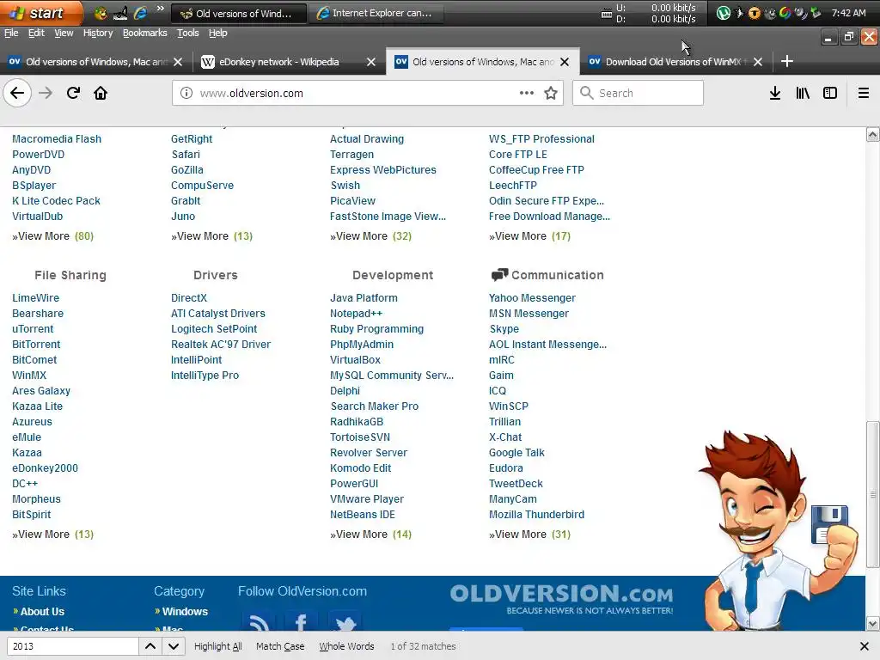
Task: Open the File menu
Action: [11, 33]
